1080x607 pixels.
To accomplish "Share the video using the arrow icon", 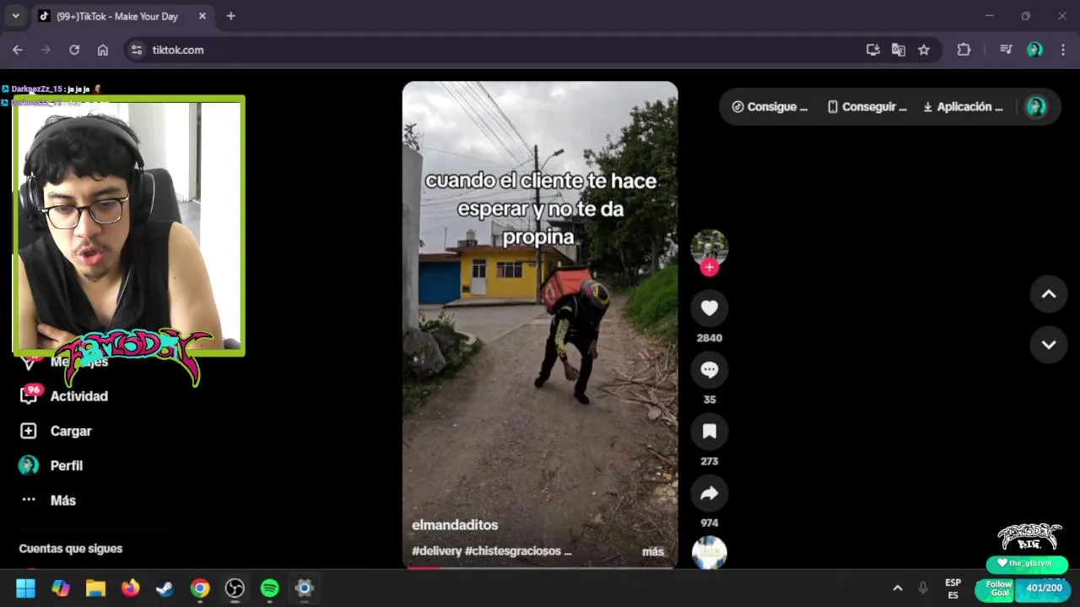I will (x=709, y=493).
